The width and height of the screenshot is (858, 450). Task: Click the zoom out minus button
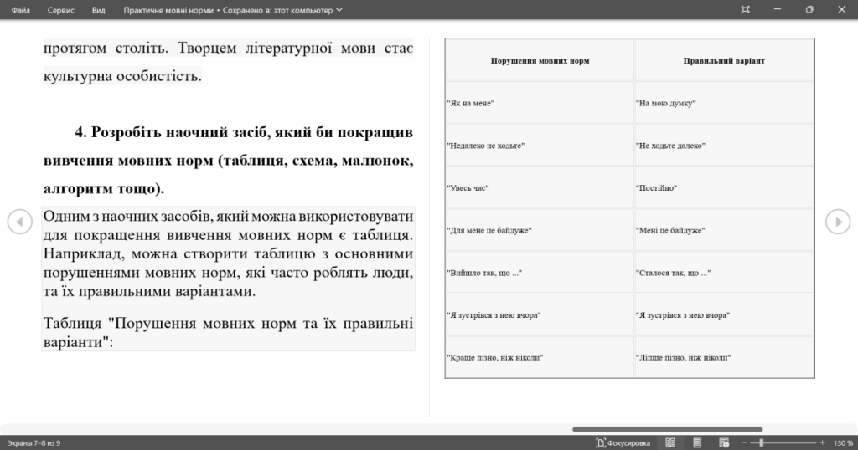coord(744,443)
